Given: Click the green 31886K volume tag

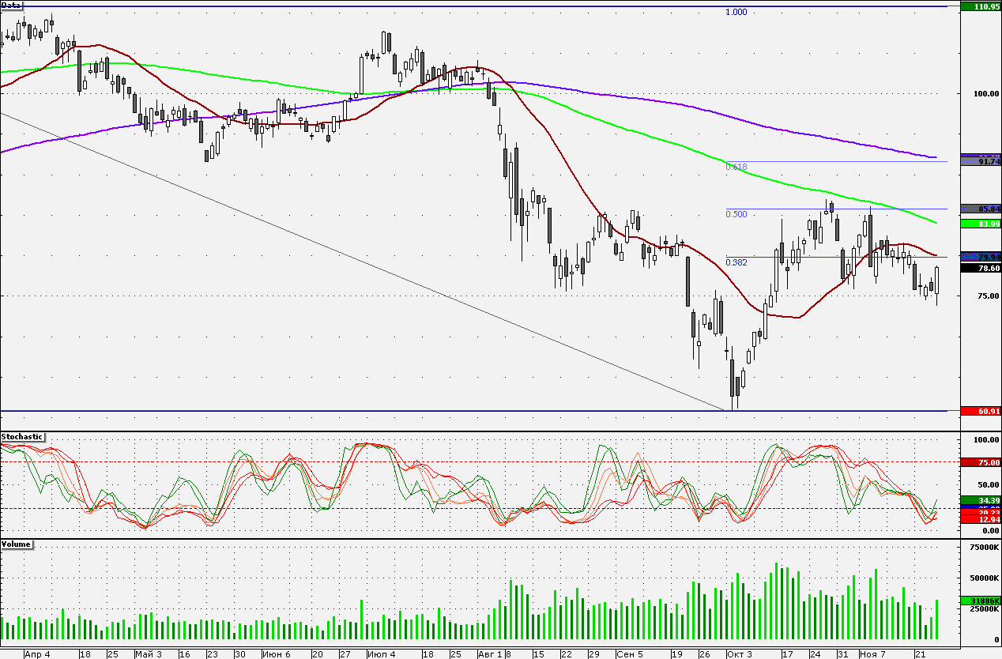Looking at the screenshot, I should (x=980, y=601).
